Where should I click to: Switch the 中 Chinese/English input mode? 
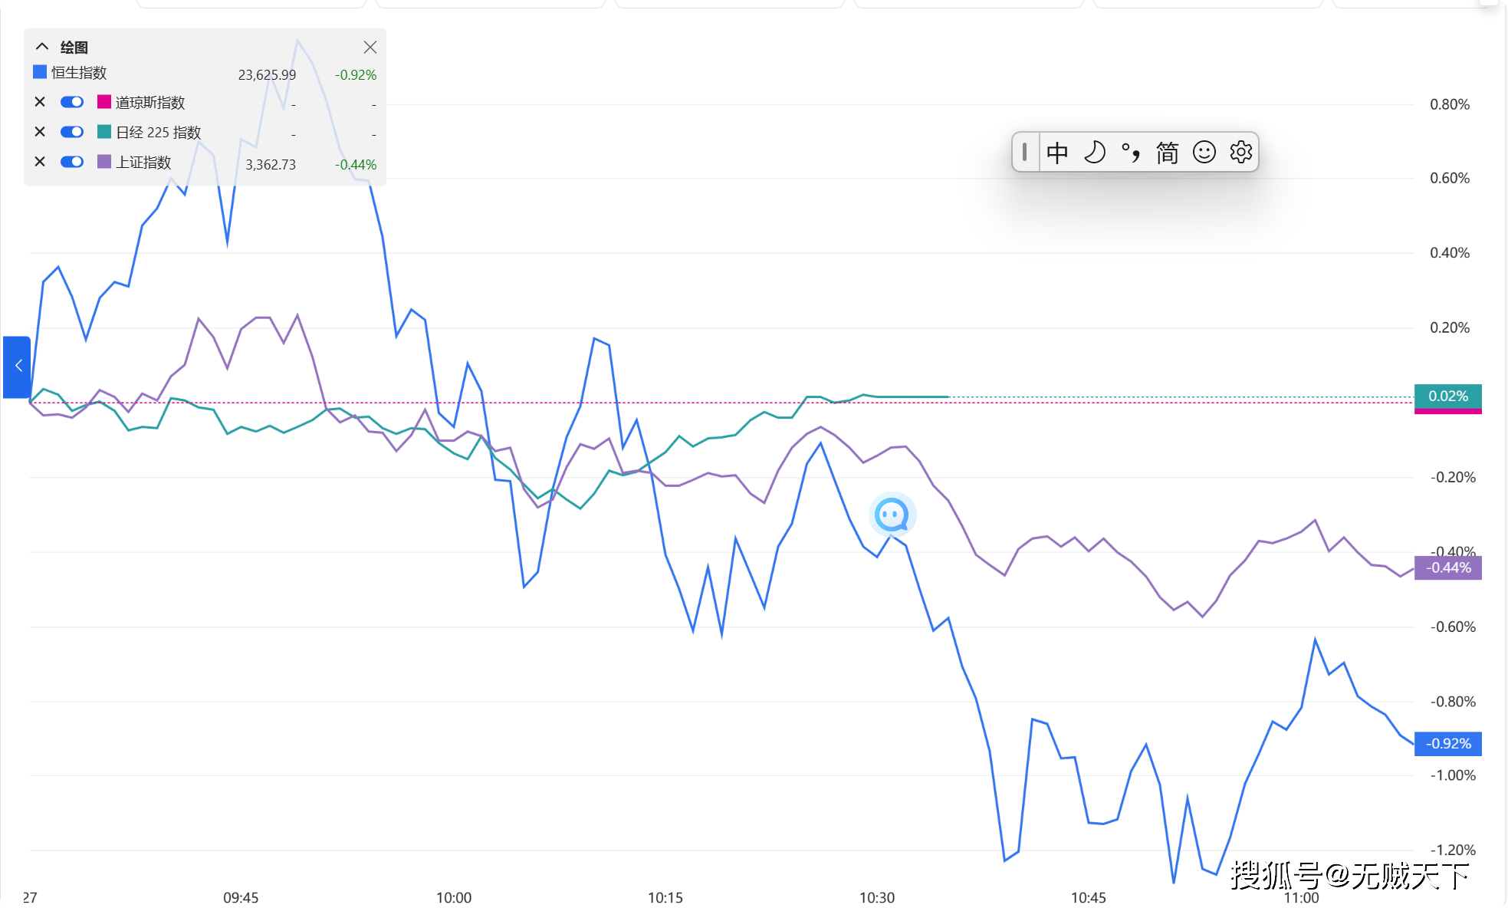tap(1057, 153)
